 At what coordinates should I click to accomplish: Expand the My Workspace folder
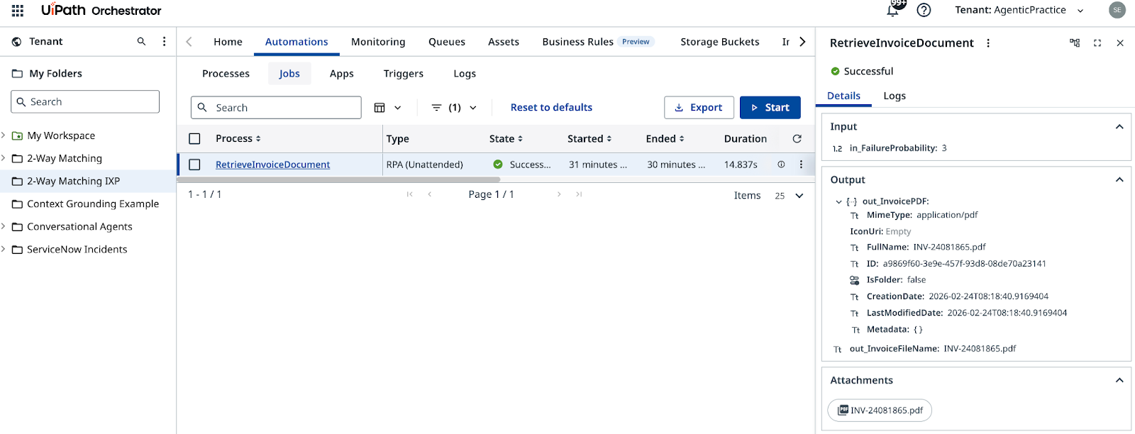4,135
